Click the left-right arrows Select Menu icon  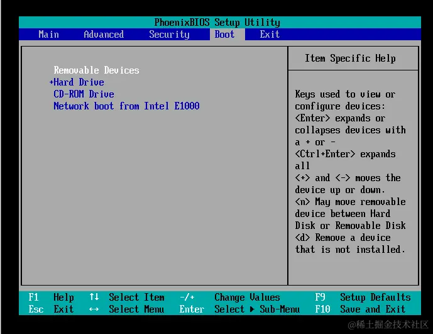click(94, 309)
